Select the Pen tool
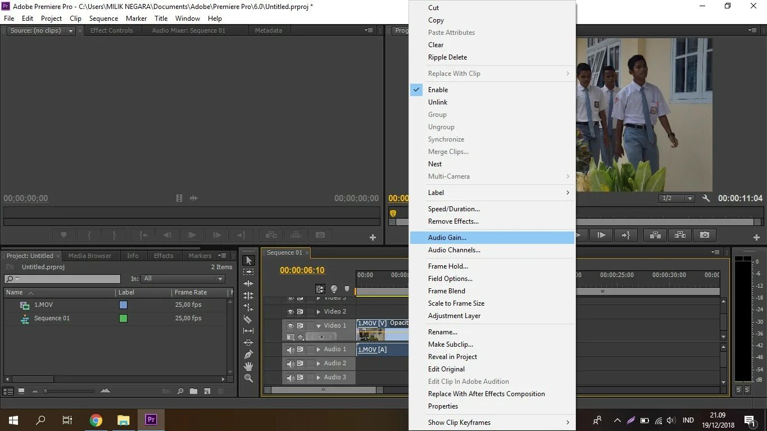 (248, 355)
